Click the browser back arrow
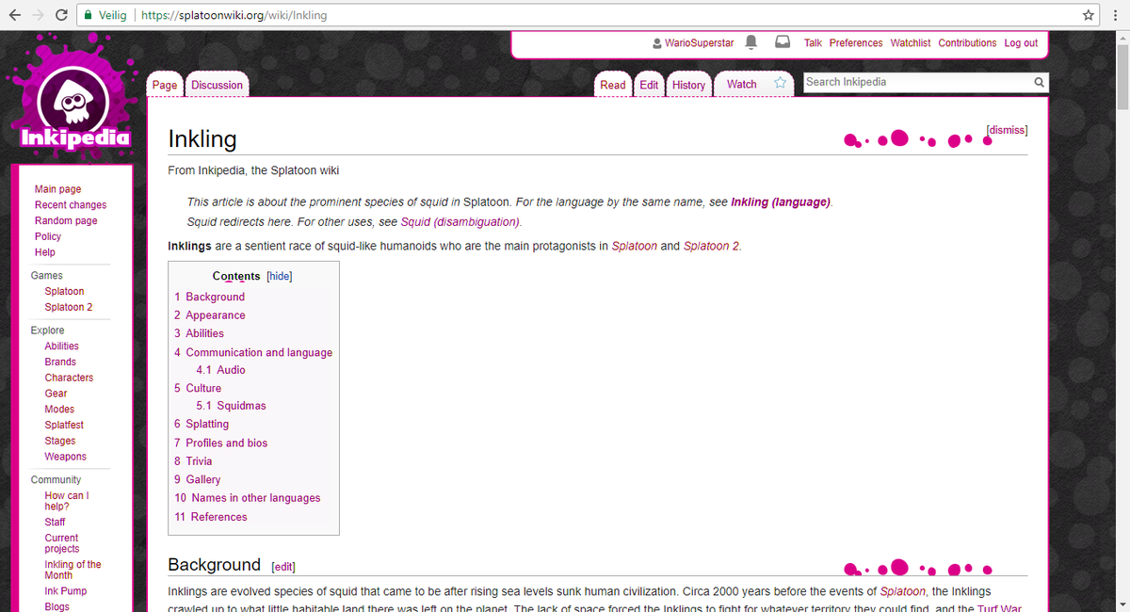The width and height of the screenshot is (1130, 612). tap(13, 15)
